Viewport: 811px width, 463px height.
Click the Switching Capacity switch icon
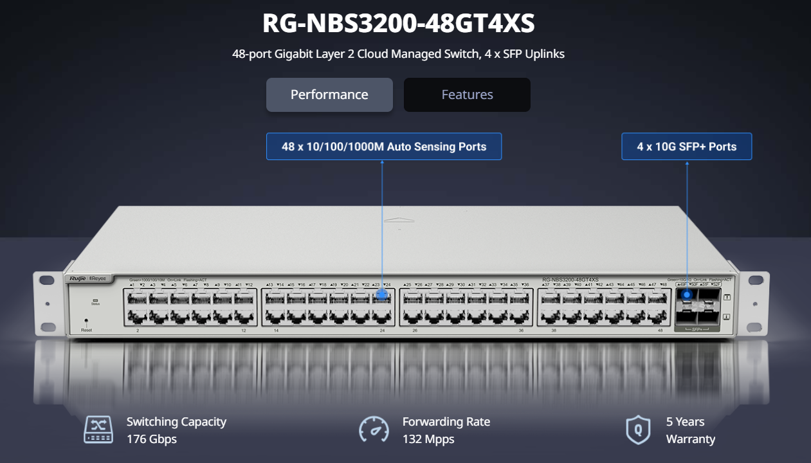[x=98, y=430]
